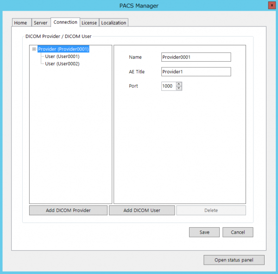
Task: Click the Delete button
Action: point(211,210)
